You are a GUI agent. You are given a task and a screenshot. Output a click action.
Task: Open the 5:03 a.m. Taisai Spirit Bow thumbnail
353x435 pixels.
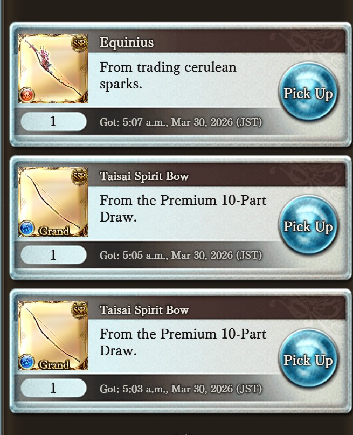coord(53,335)
